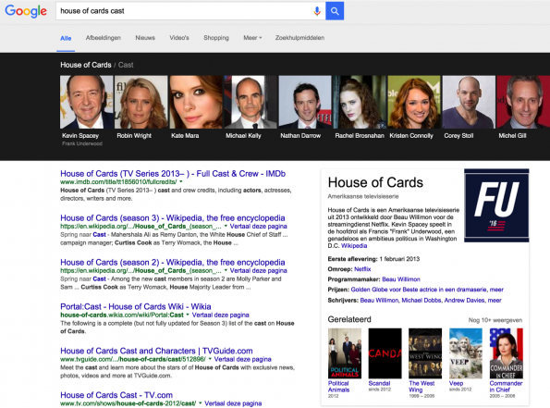Open TVGuide.com Cast and Characters result
Screen dimensions: 550x408
point(156,351)
